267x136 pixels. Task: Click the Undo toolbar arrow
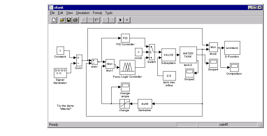105,20
